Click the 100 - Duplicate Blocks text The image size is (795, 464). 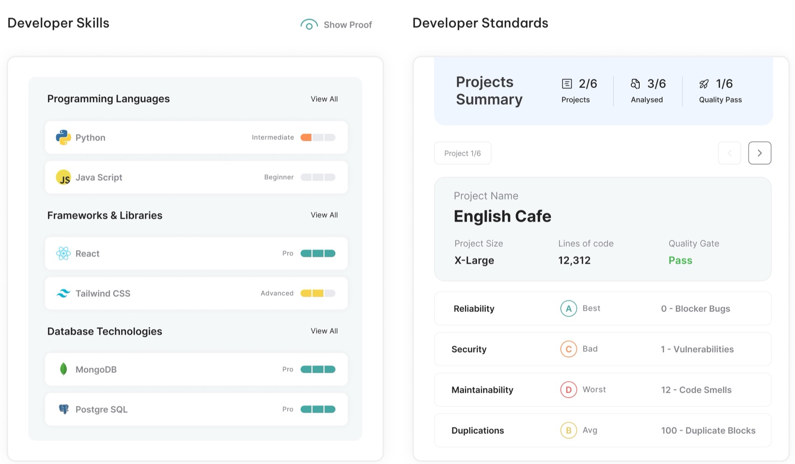[708, 430]
